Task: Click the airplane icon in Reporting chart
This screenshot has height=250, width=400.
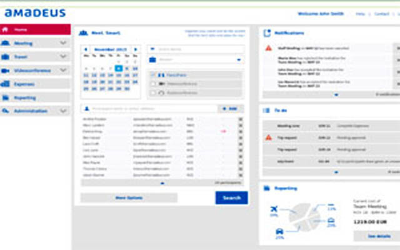Action: click(274, 209)
